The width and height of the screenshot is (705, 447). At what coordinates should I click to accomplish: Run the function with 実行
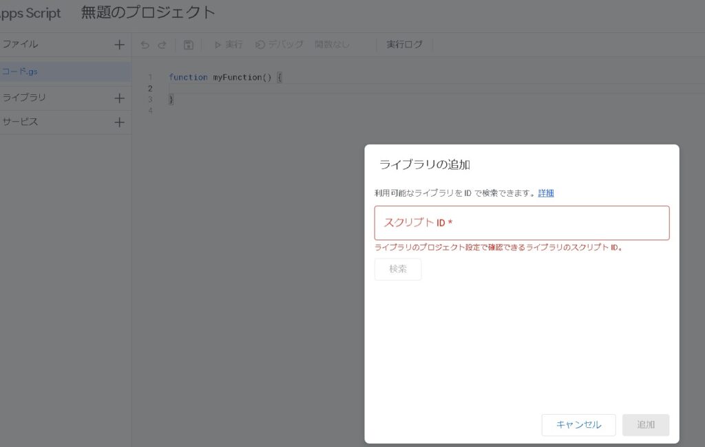[229, 45]
